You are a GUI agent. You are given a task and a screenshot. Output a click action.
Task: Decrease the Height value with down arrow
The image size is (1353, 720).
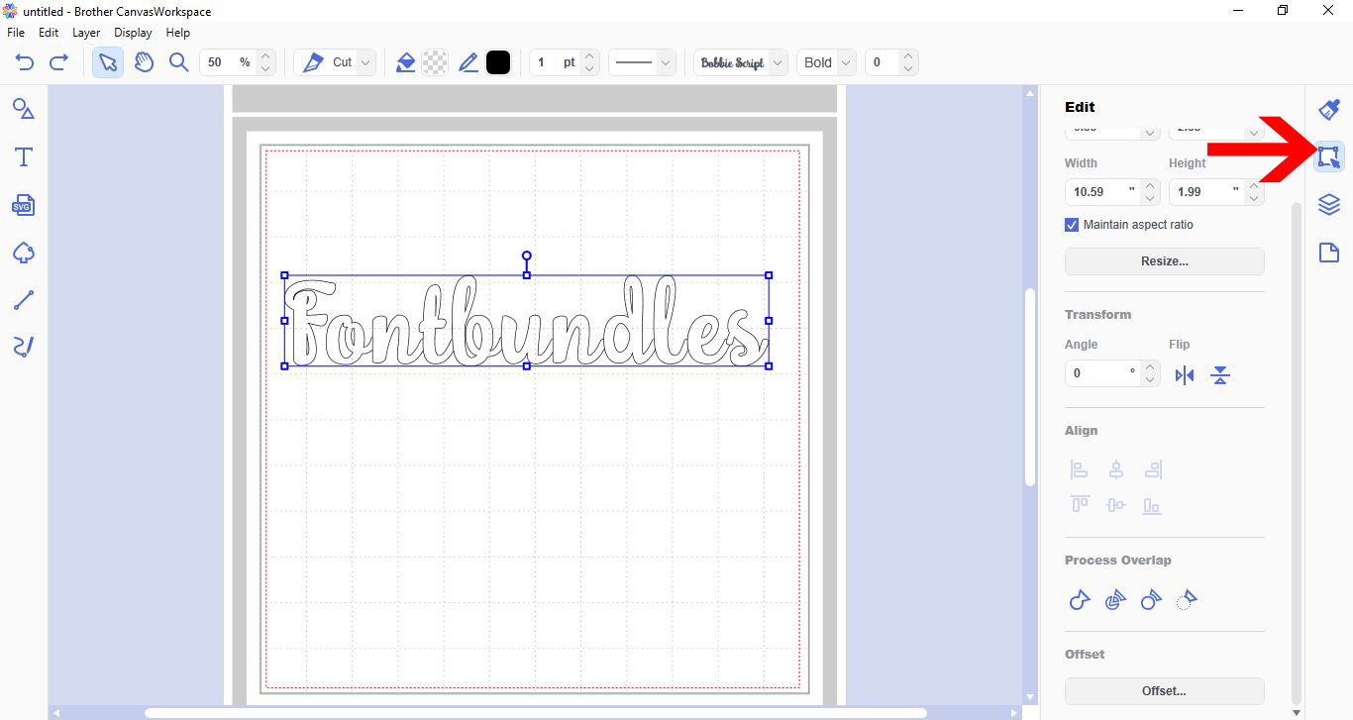pos(1255,198)
